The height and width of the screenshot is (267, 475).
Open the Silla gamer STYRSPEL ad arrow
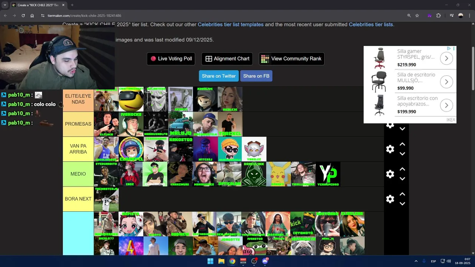click(x=446, y=58)
